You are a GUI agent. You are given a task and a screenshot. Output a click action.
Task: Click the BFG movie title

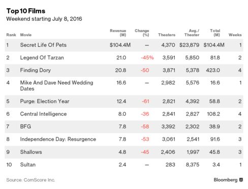click(x=25, y=126)
